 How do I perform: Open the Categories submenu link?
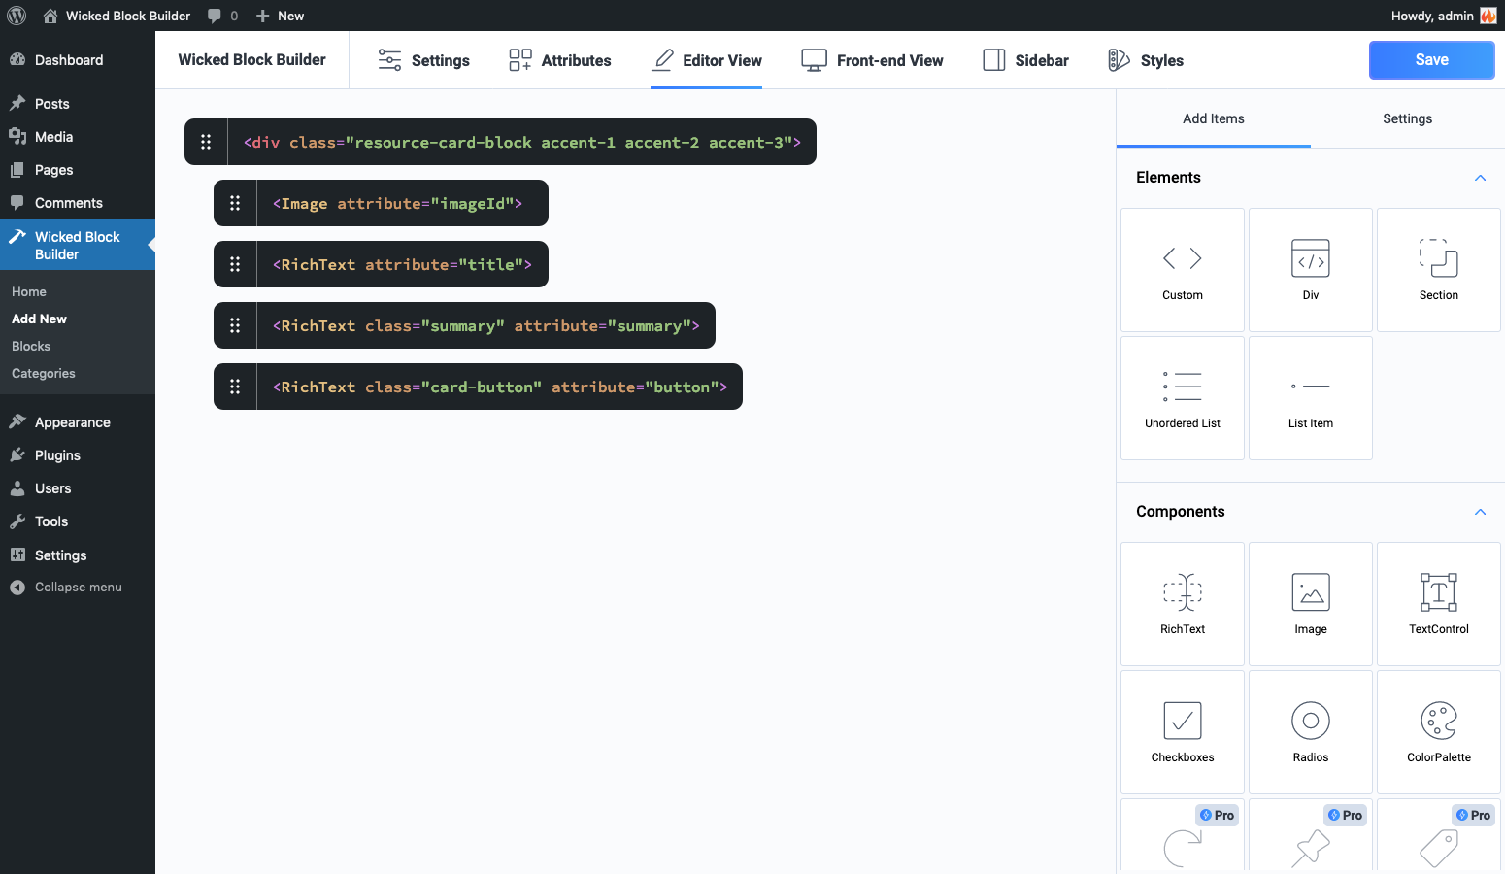44,373
